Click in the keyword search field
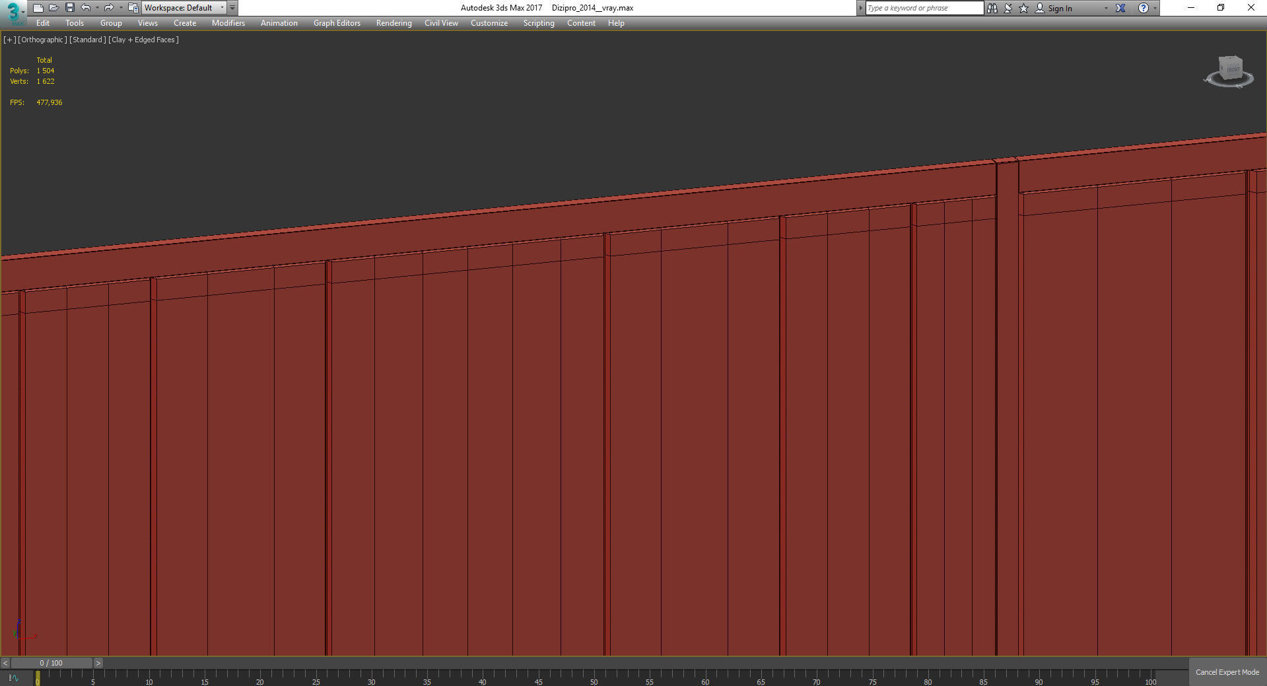 click(924, 8)
